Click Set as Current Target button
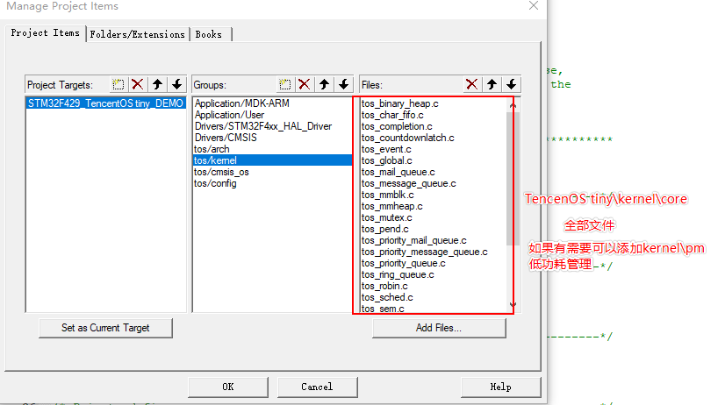The image size is (725, 405). pyautogui.click(x=105, y=328)
